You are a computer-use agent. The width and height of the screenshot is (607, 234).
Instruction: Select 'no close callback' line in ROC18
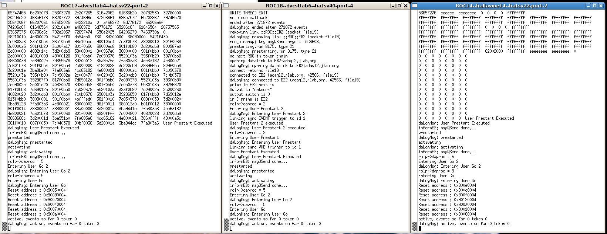pyautogui.click(x=249, y=18)
